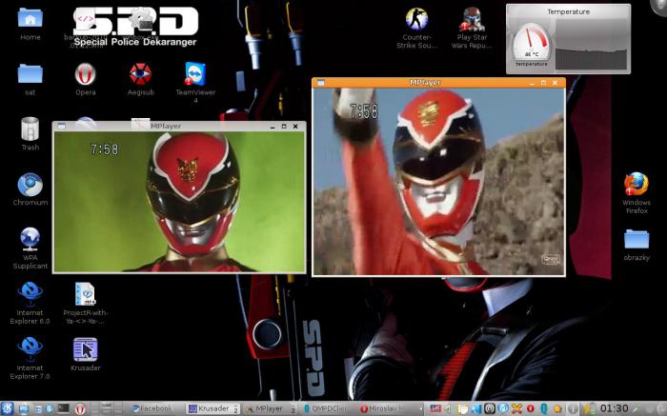
Task: Launch Internet Explorer 6.0 shortcut
Action: point(30,303)
